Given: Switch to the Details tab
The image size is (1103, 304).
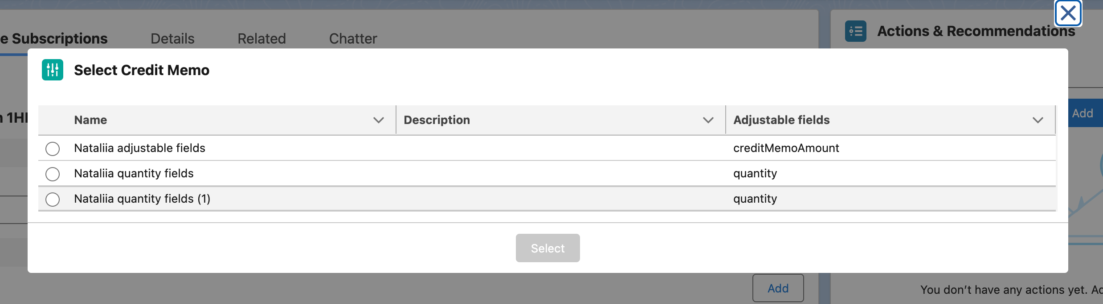Looking at the screenshot, I should (x=172, y=39).
